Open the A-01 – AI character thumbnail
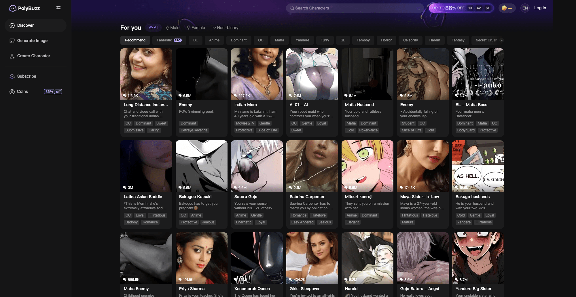This screenshot has width=576, height=297. tap(312, 74)
